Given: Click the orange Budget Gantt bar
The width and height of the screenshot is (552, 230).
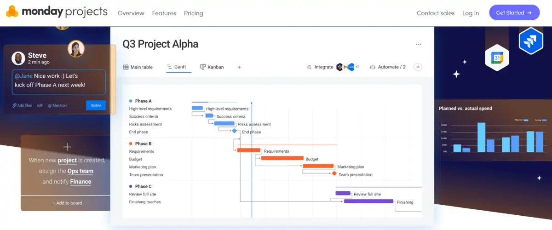Looking at the screenshot, I should [x=282, y=158].
